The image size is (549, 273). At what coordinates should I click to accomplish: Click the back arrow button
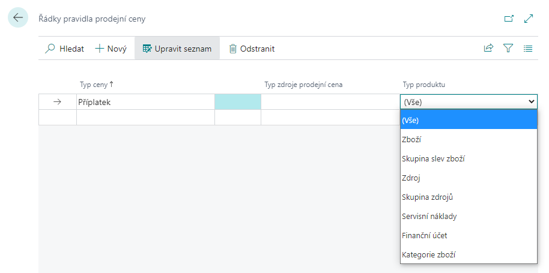(17, 18)
